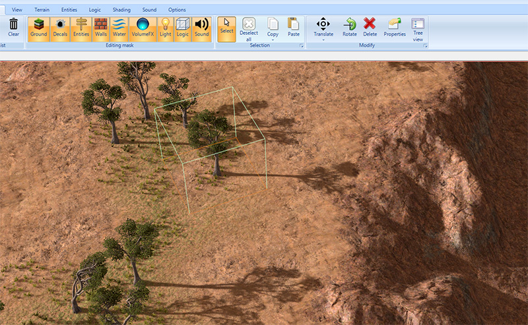The height and width of the screenshot is (325, 528).
Task: Open entity Properties
Action: point(395,27)
